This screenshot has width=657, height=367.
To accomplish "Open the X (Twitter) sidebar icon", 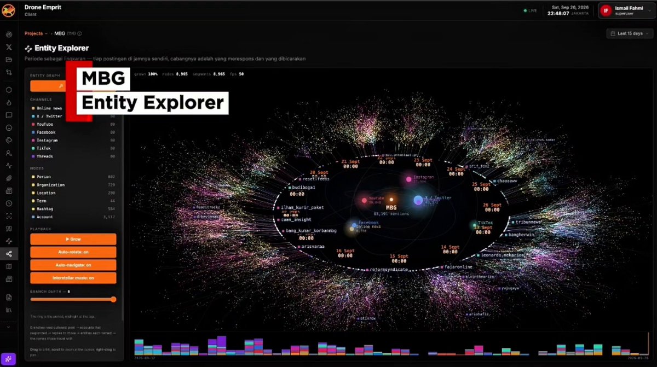I will pyautogui.click(x=9, y=47).
